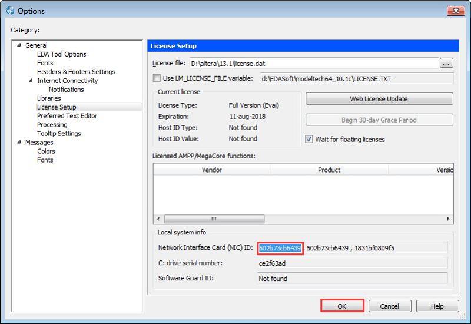Enable Use LM_LICENSE_FILE variable checkbox
Screen dimensions: 471x324
point(157,78)
